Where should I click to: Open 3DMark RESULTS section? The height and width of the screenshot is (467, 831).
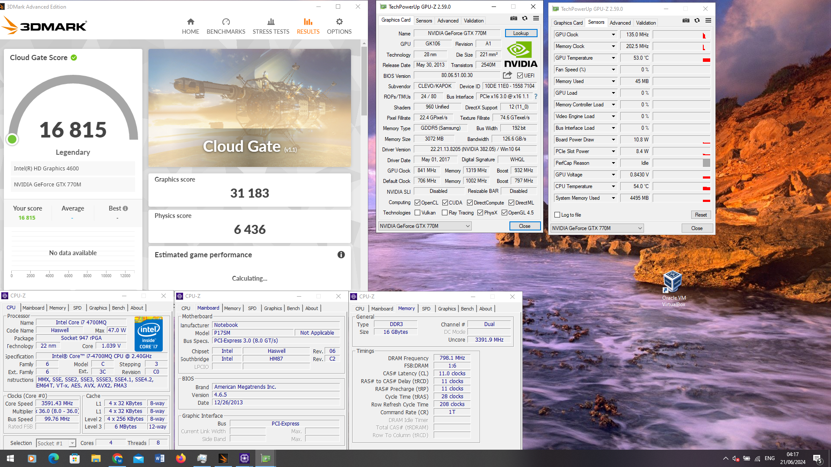(308, 26)
